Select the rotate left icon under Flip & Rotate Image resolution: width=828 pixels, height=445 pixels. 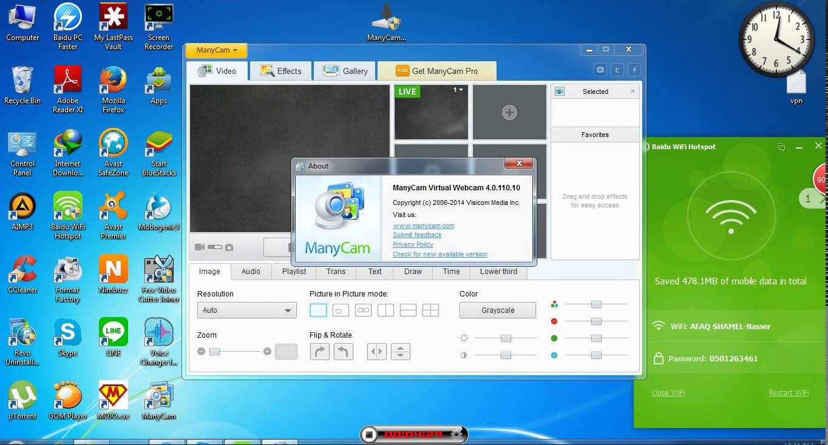click(x=344, y=351)
